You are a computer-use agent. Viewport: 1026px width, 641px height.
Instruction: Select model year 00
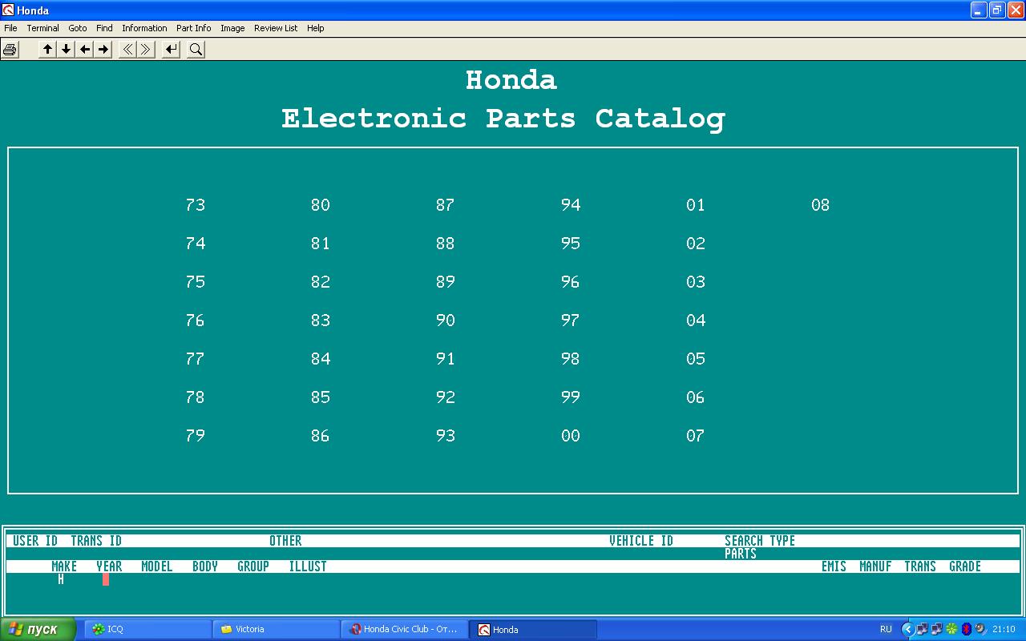pyautogui.click(x=571, y=436)
